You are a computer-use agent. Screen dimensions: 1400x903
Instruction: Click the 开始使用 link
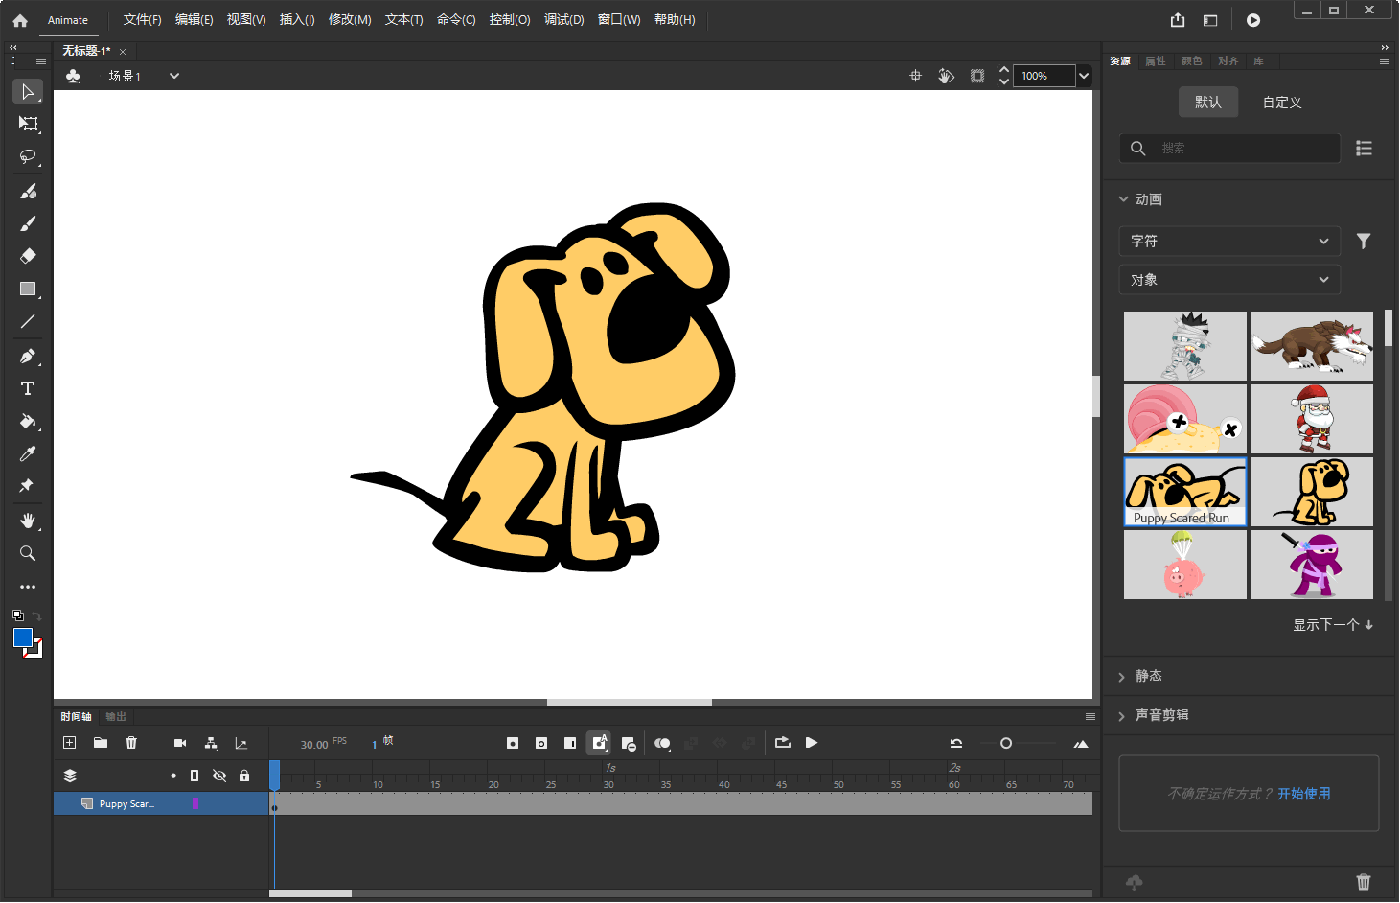(x=1305, y=794)
